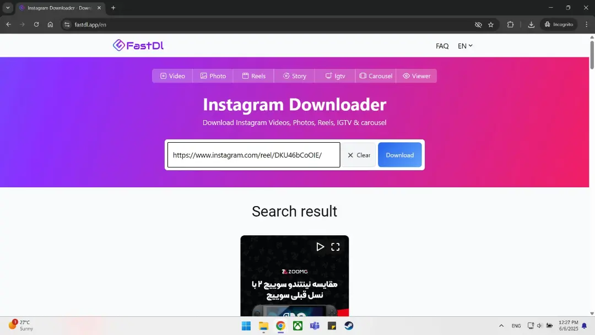Close the Instagram Downloader tab
This screenshot has width=595, height=335.
point(99,8)
